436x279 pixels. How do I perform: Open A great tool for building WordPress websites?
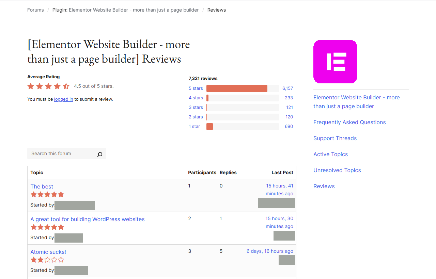88,219
